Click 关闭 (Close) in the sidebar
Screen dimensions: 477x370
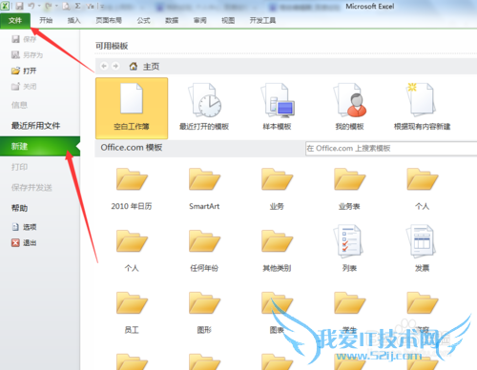tap(24, 86)
